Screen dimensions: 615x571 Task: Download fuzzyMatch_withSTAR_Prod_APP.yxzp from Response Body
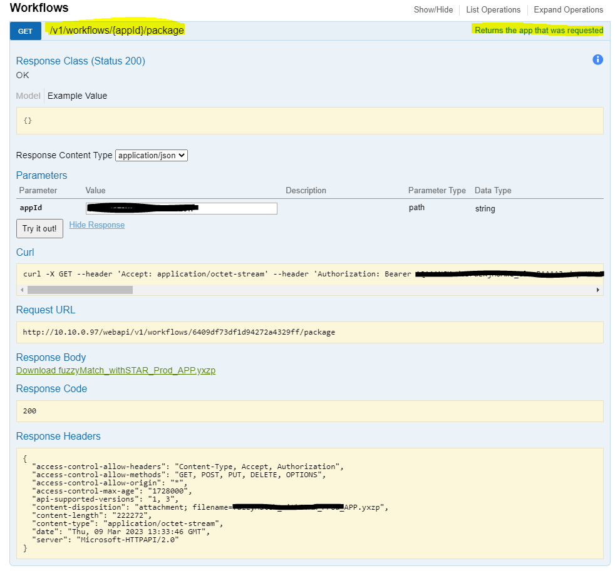pyautogui.click(x=115, y=370)
